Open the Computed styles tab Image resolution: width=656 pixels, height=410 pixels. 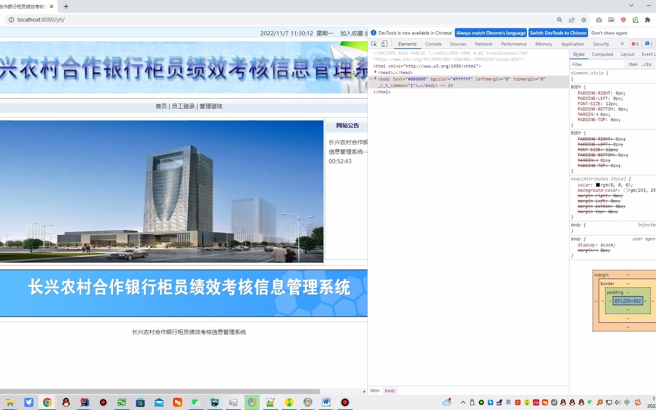click(x=602, y=54)
